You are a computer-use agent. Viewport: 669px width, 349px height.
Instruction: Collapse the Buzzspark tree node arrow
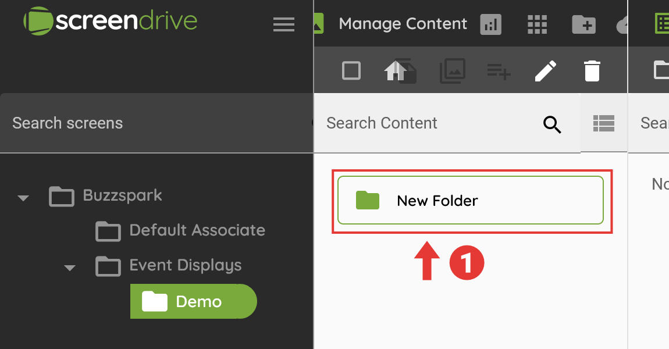tap(23, 198)
